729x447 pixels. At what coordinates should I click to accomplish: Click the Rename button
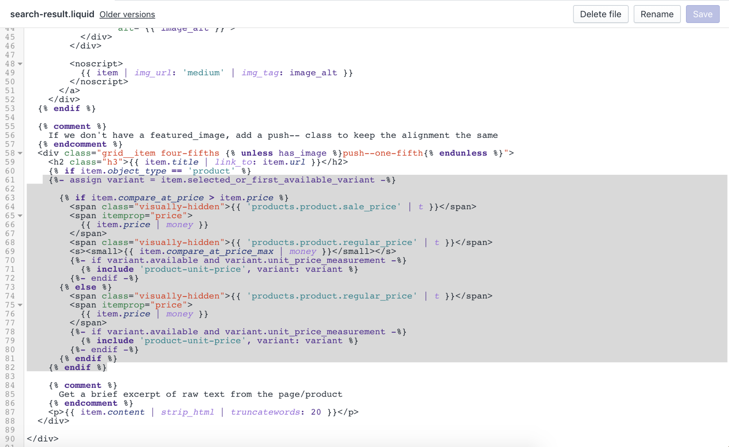coord(657,14)
